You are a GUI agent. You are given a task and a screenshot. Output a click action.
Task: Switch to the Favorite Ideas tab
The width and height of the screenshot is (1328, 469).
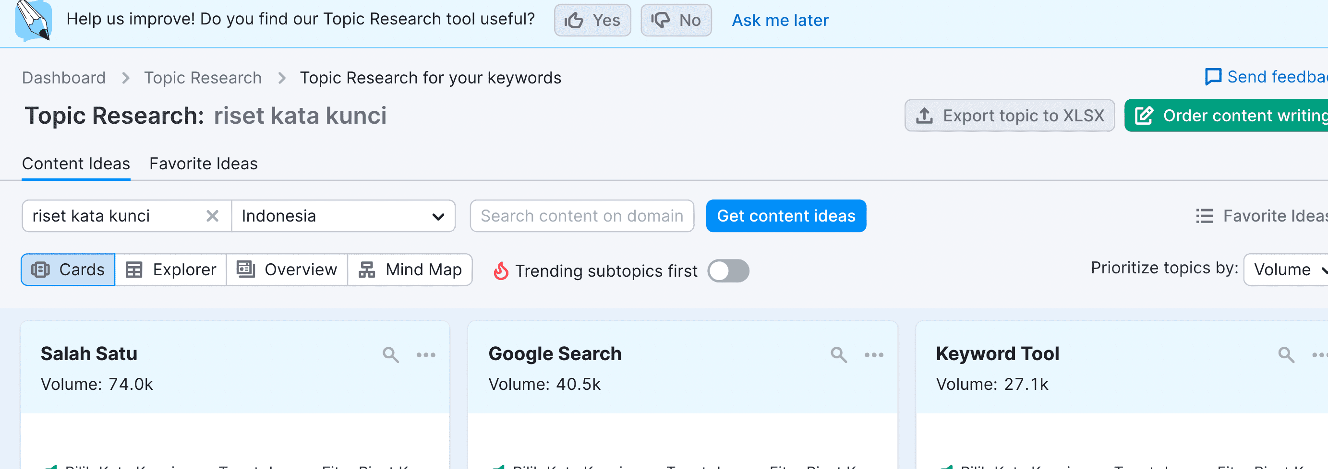[x=203, y=164]
